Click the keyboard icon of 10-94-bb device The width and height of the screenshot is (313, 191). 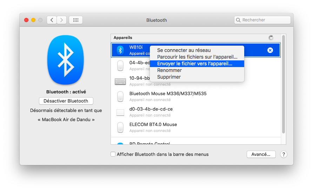pos(120,81)
